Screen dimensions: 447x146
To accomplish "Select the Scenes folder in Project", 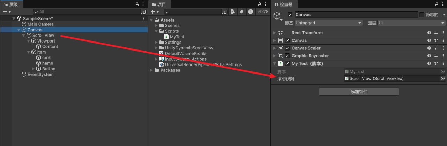I will click(x=172, y=26).
